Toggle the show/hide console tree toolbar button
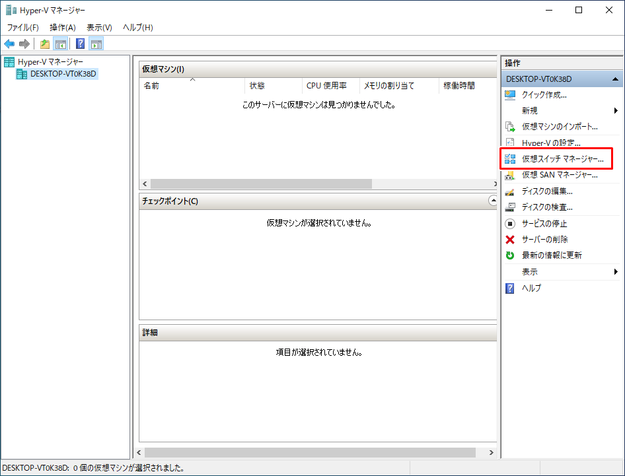 60,44
